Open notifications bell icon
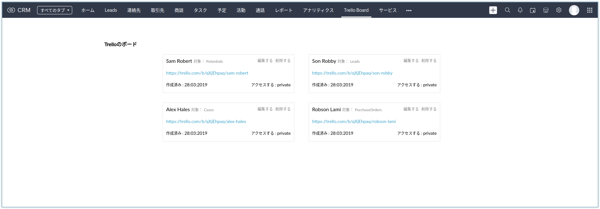The height and width of the screenshot is (209, 600). pos(520,10)
